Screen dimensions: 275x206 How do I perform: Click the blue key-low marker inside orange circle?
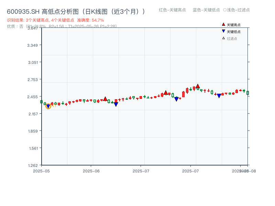click(x=48, y=106)
